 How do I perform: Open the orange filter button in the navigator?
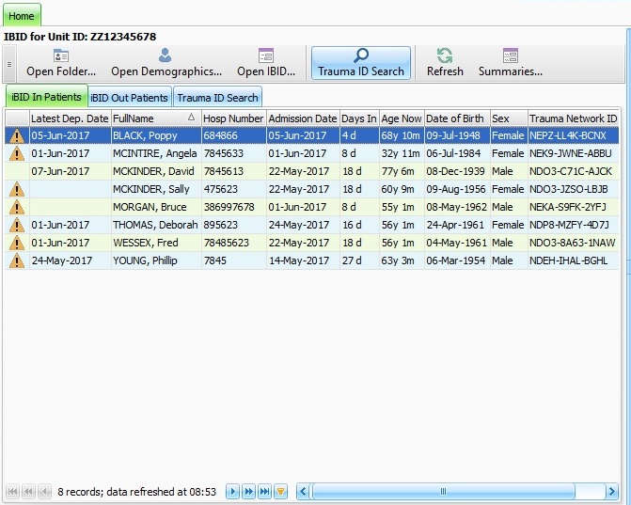tap(280, 491)
